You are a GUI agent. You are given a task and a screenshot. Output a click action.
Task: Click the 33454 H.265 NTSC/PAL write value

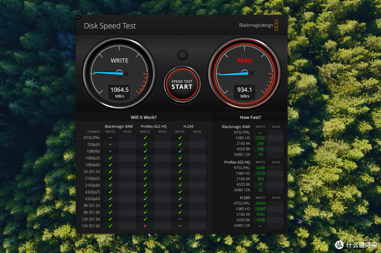260,203
